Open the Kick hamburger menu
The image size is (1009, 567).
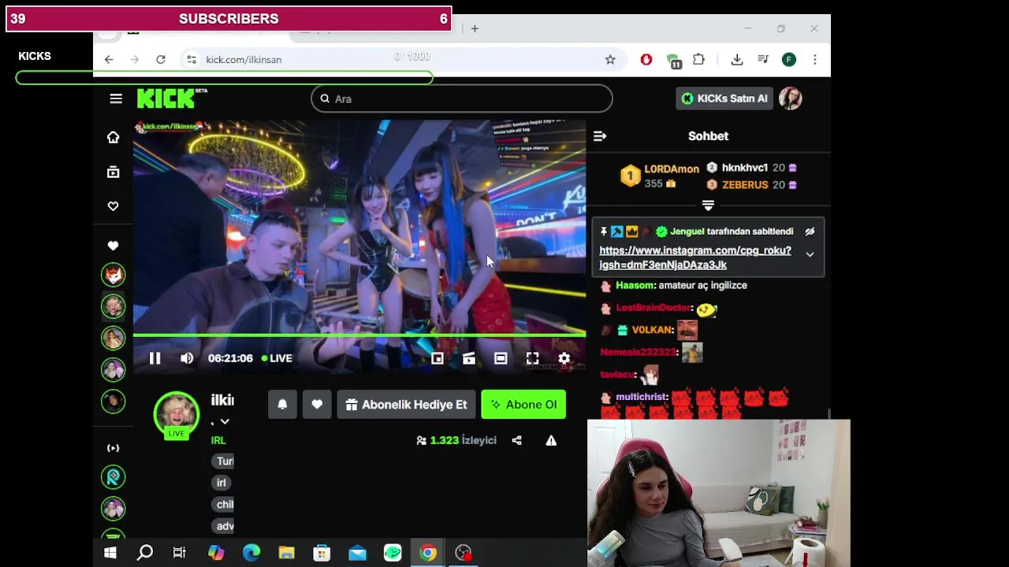(116, 98)
